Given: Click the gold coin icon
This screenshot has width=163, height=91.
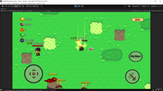Looking at the screenshot, I should pos(22,19).
